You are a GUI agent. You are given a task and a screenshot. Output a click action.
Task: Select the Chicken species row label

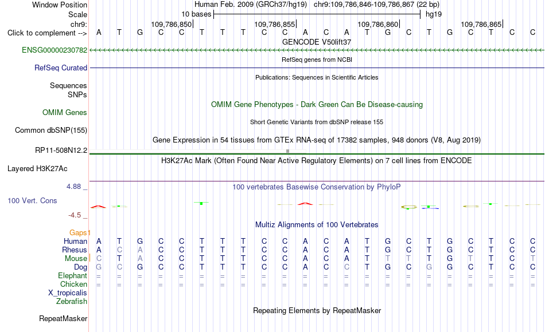(x=73, y=284)
